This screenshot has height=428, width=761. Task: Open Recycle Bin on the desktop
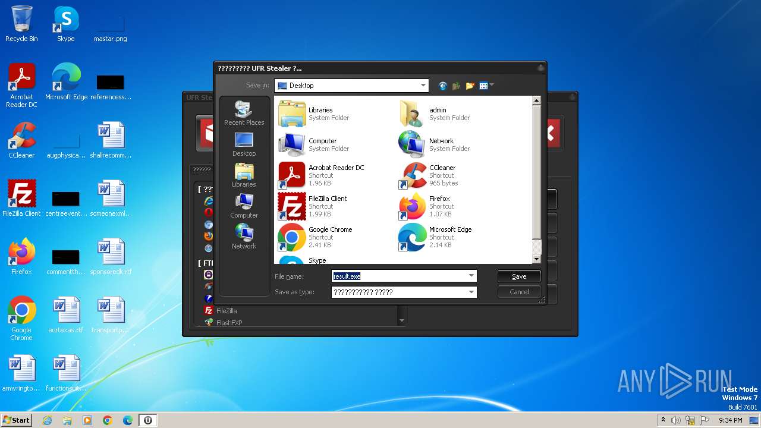click(x=21, y=24)
